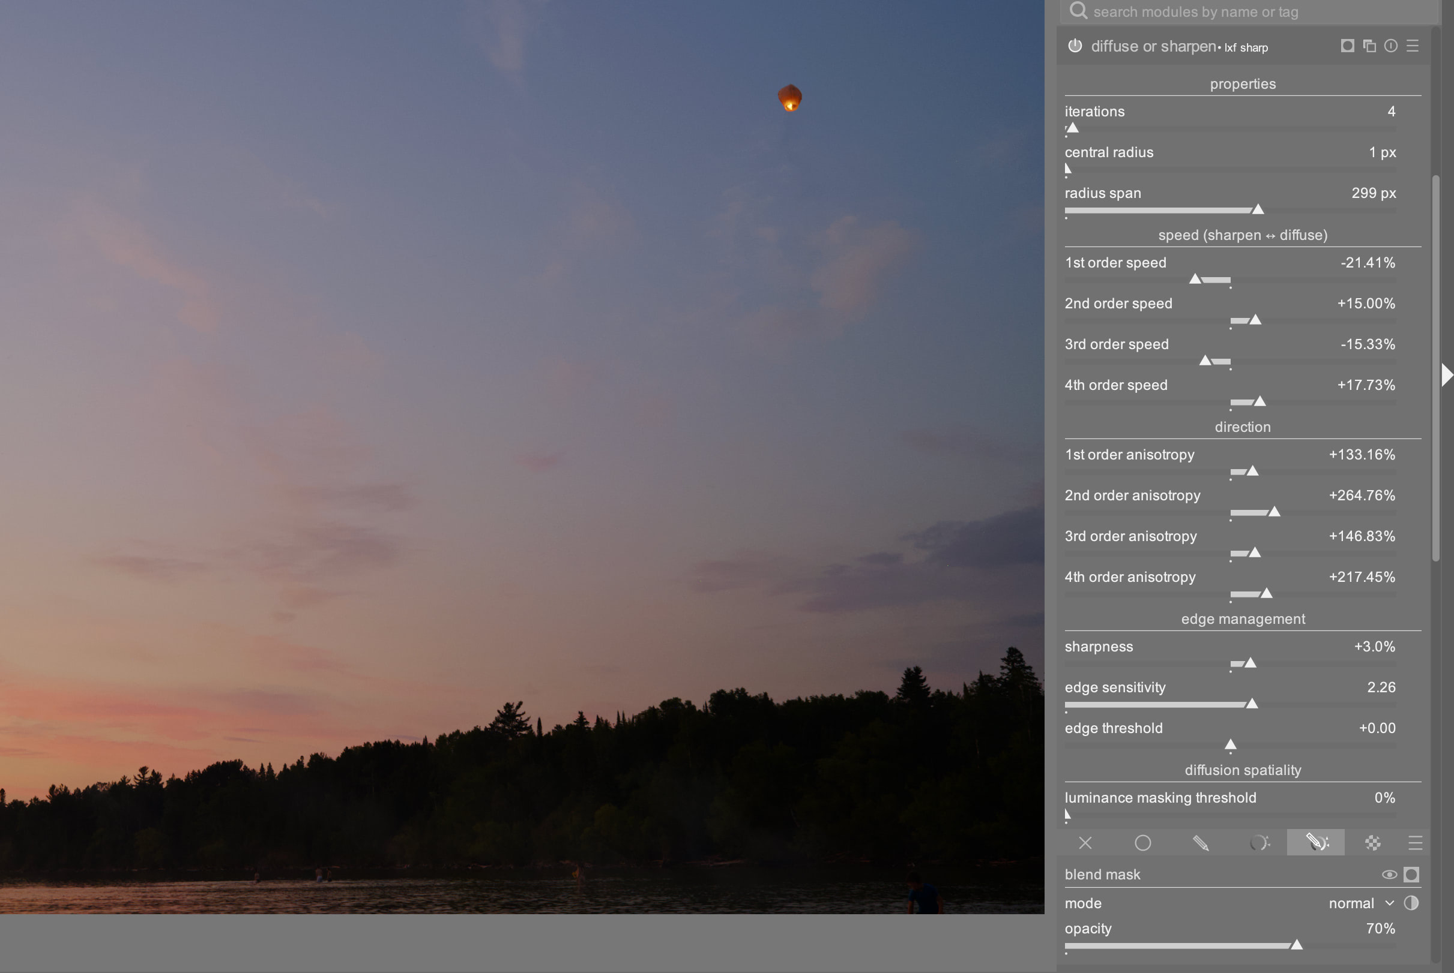The width and height of the screenshot is (1454, 973).
Task: Open the multiple instances menu icon
Action: click(1369, 46)
